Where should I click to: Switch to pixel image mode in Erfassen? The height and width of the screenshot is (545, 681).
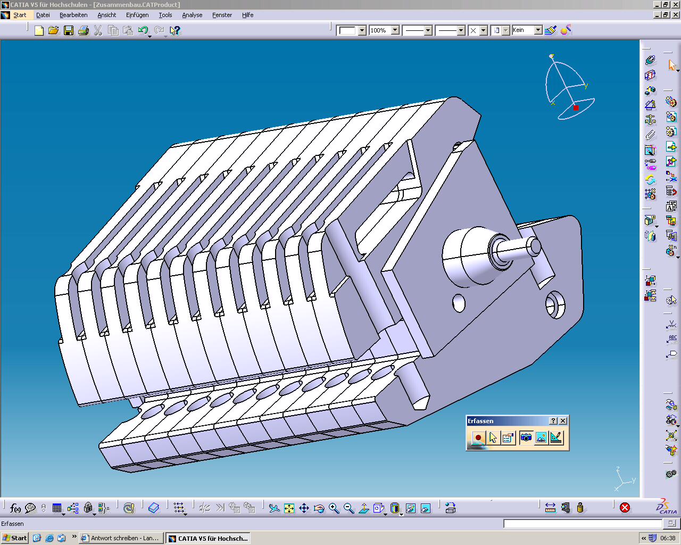(541, 438)
